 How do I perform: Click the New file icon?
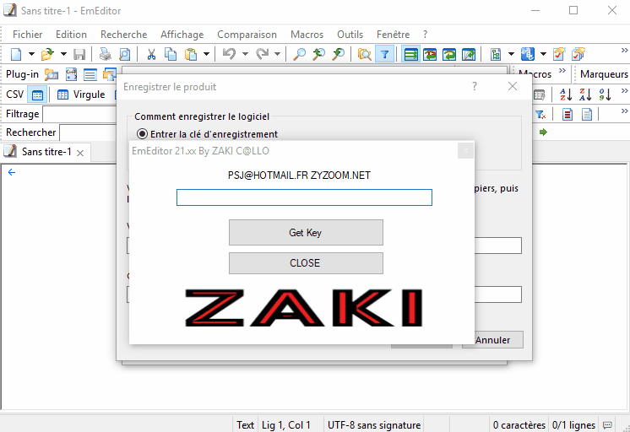(x=16, y=54)
